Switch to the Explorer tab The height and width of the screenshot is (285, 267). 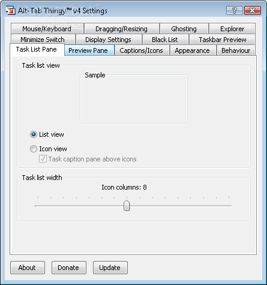point(232,29)
